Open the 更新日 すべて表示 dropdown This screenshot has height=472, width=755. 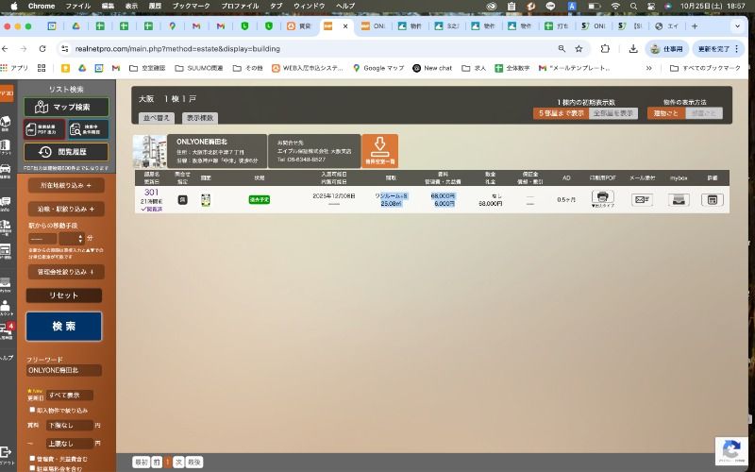click(x=70, y=395)
